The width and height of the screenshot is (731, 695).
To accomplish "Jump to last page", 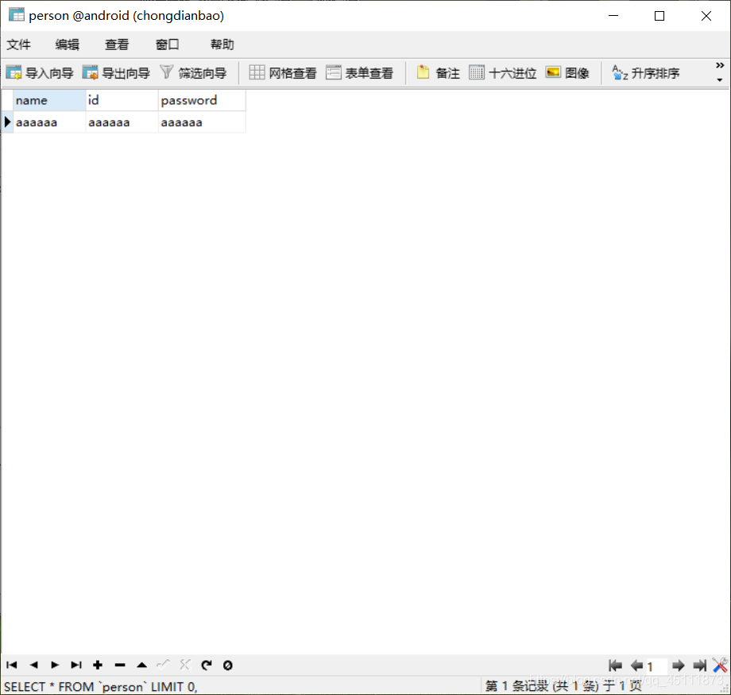I will tap(699, 666).
